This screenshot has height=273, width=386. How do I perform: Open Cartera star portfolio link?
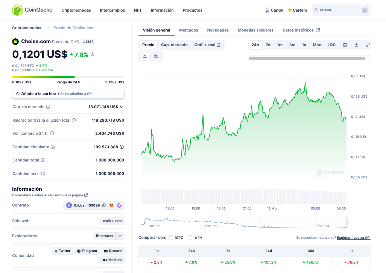[x=297, y=10]
